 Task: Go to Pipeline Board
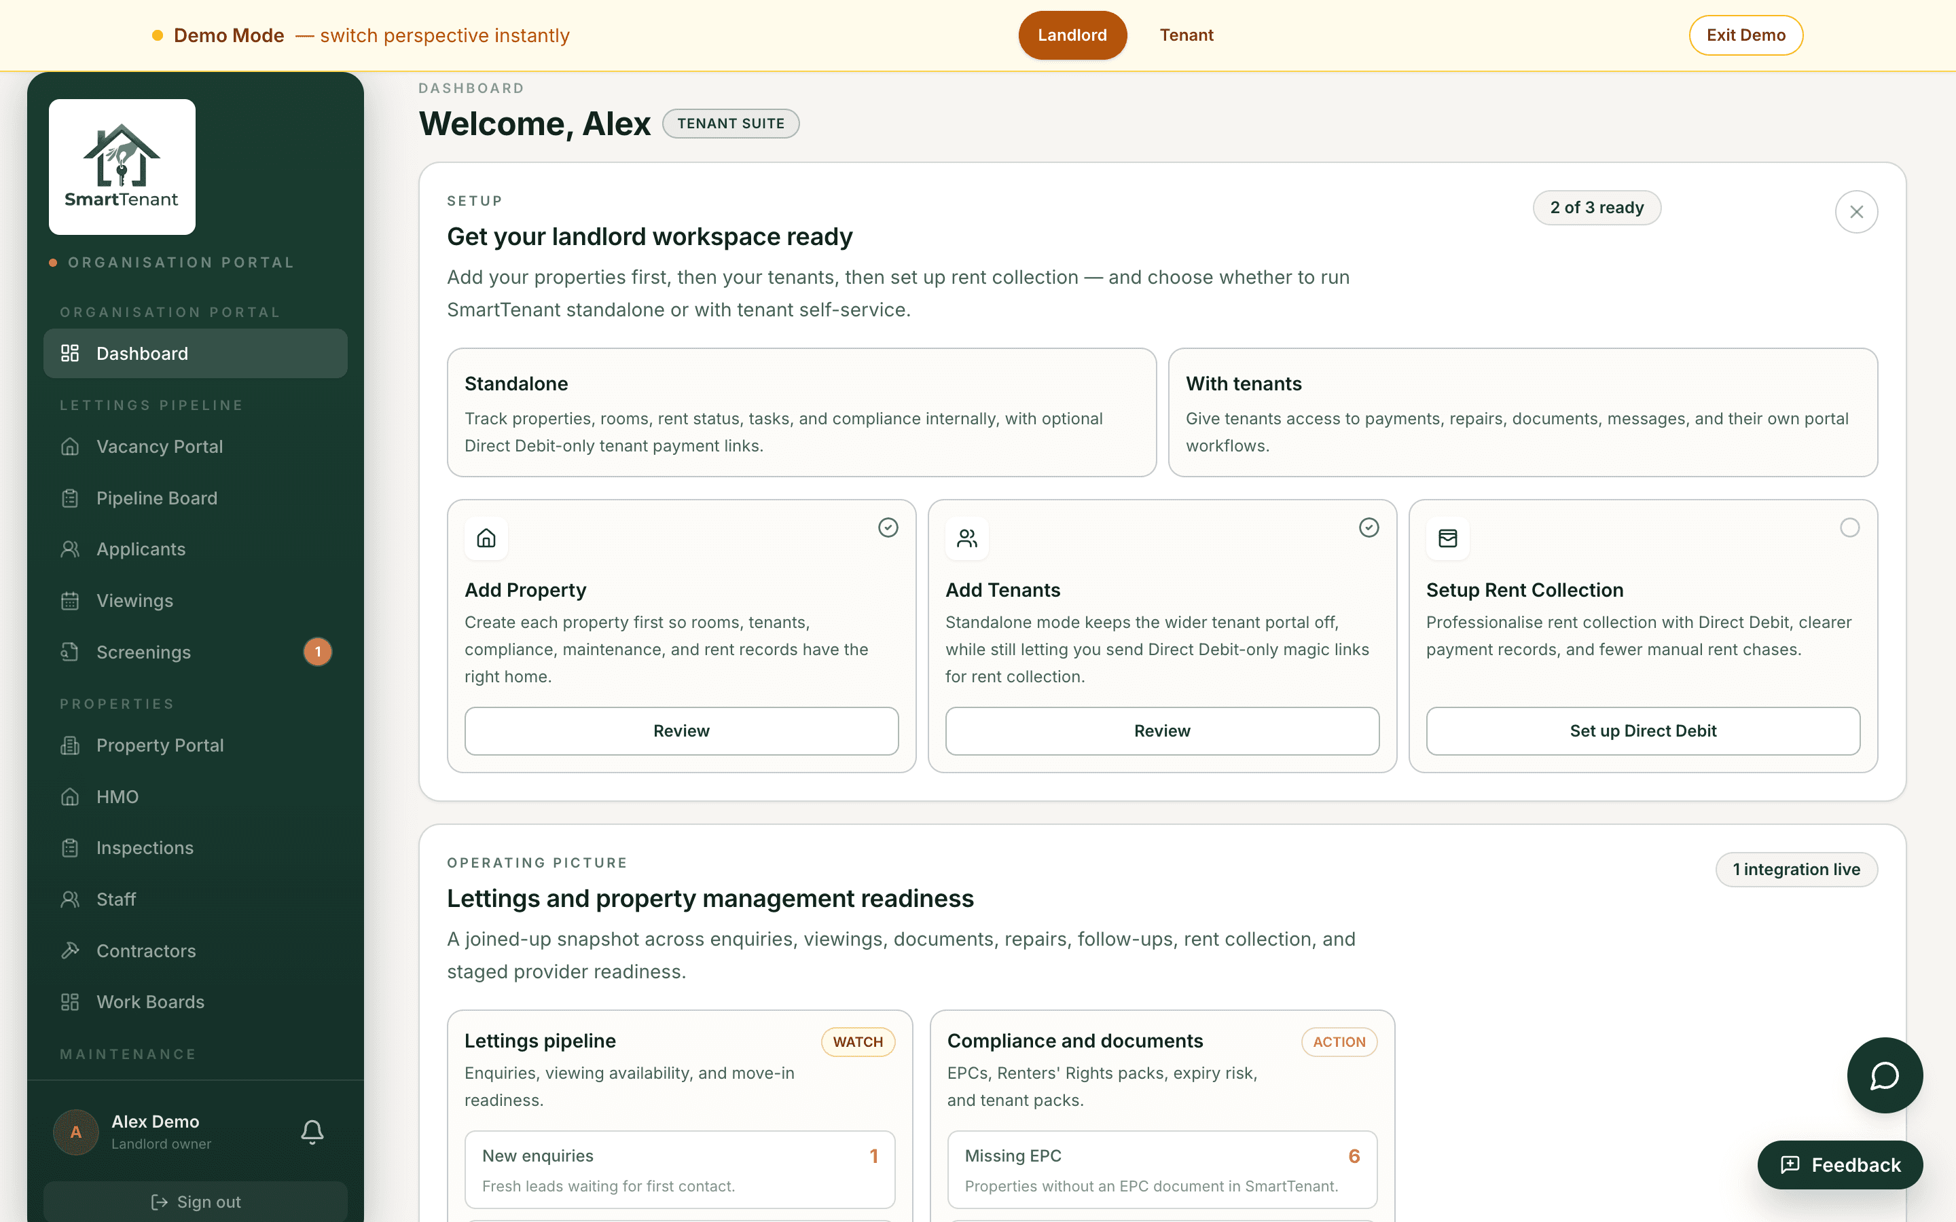(196, 498)
